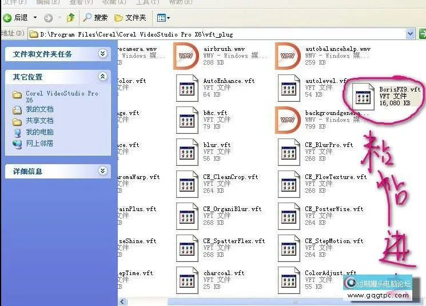426x306 pixels.
Task: Select the BorisFX9.vft file icon
Action: [x=363, y=97]
